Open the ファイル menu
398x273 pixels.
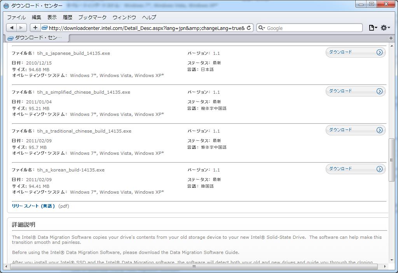pyautogui.click(x=16, y=17)
